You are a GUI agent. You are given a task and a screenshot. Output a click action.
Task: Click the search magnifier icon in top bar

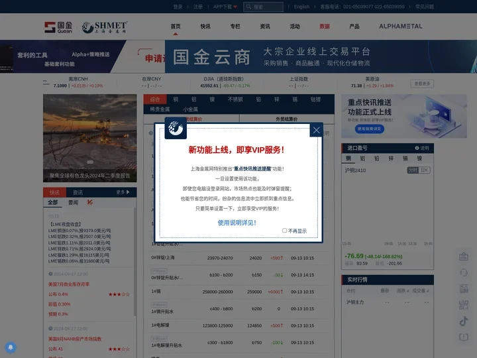point(248,7)
